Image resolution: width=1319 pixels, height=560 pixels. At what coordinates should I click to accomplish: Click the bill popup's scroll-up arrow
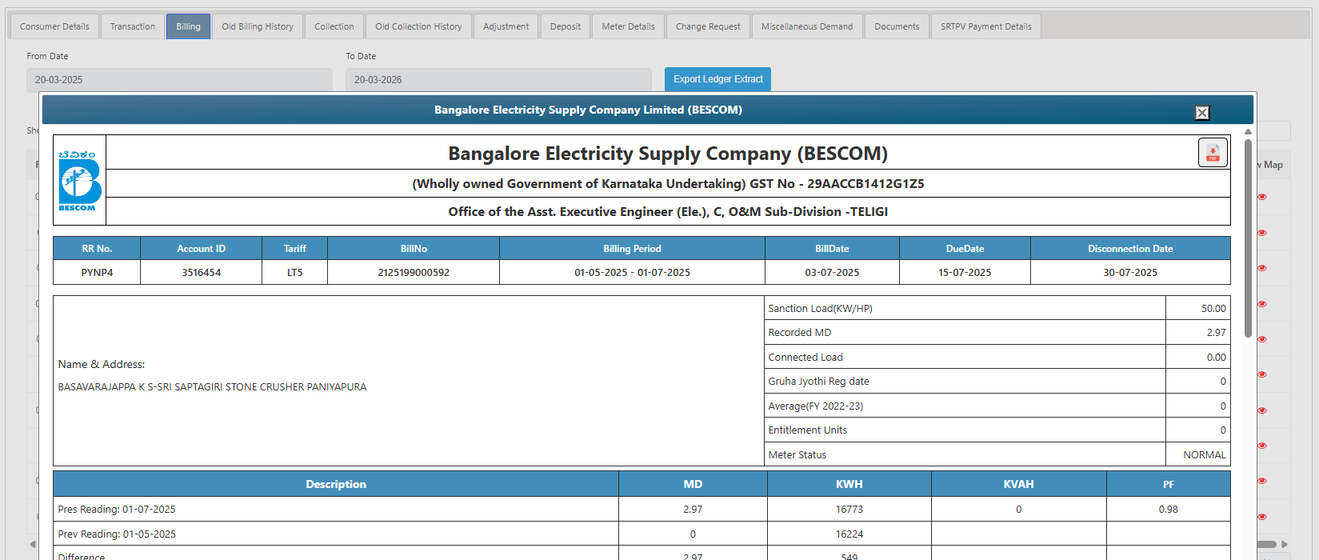(x=1248, y=132)
